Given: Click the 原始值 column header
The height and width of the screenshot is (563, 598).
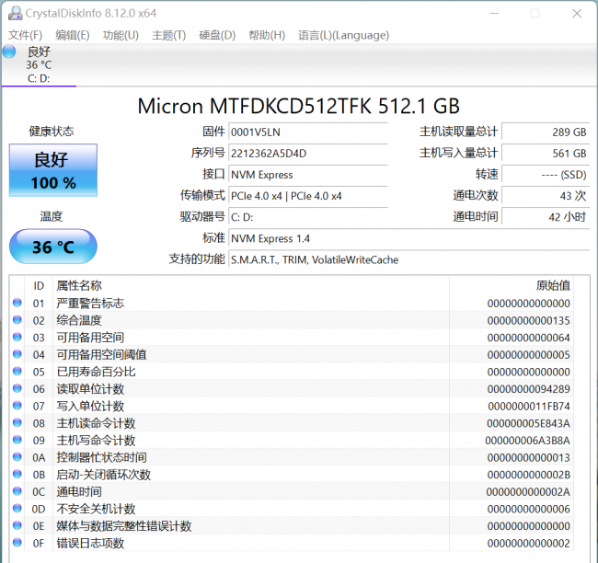Looking at the screenshot, I should pos(511,286).
